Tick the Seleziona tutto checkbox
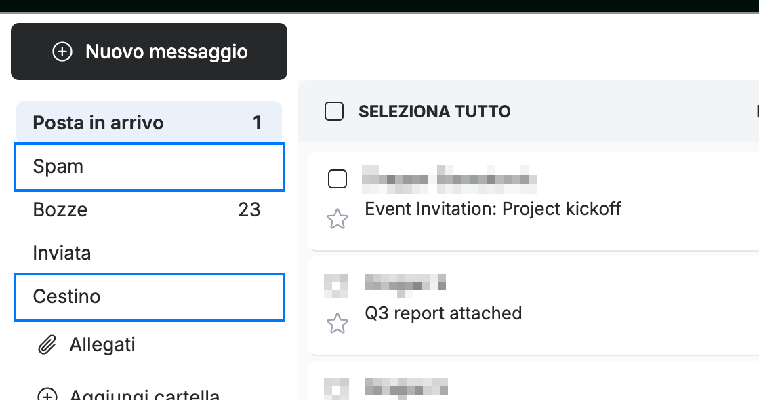 (x=334, y=111)
